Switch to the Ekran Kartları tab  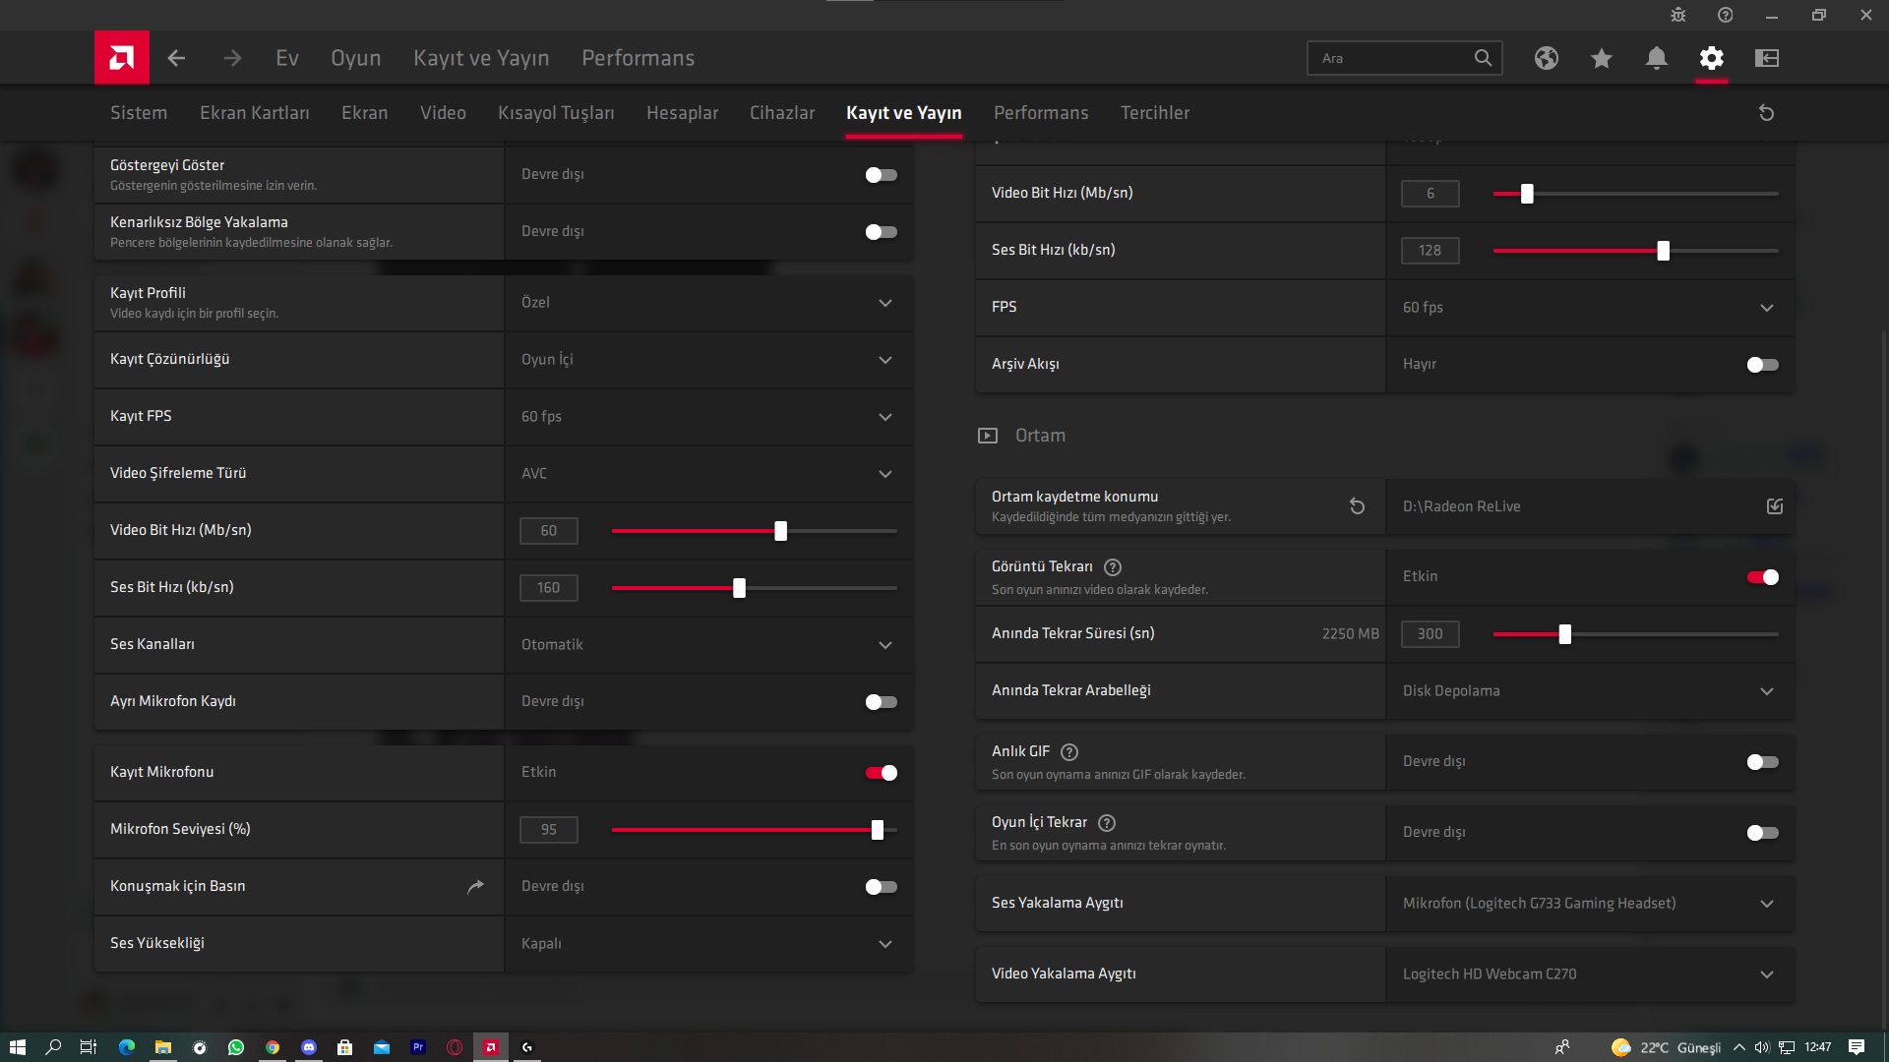point(254,113)
